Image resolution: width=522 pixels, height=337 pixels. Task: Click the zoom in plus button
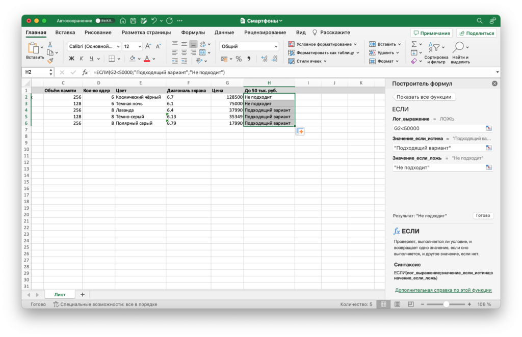point(469,304)
